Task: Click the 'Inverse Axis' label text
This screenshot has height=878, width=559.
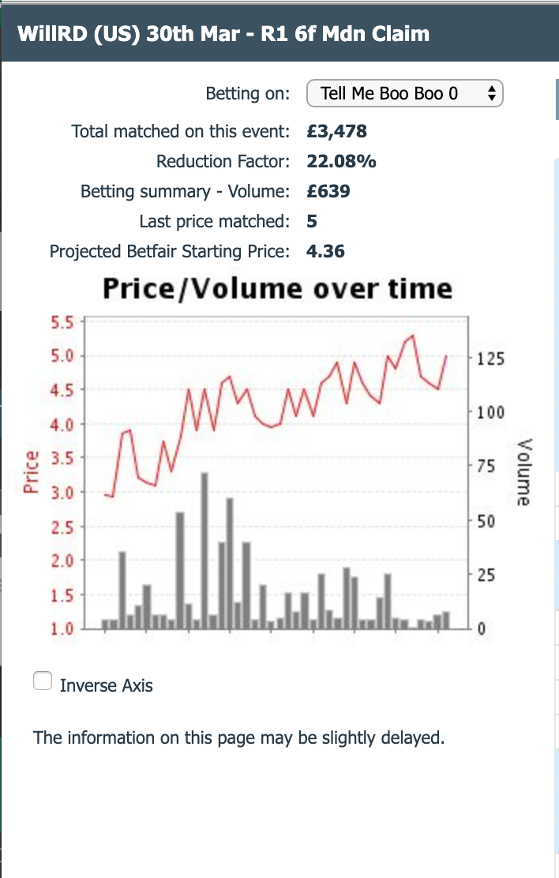Action: 107,685
